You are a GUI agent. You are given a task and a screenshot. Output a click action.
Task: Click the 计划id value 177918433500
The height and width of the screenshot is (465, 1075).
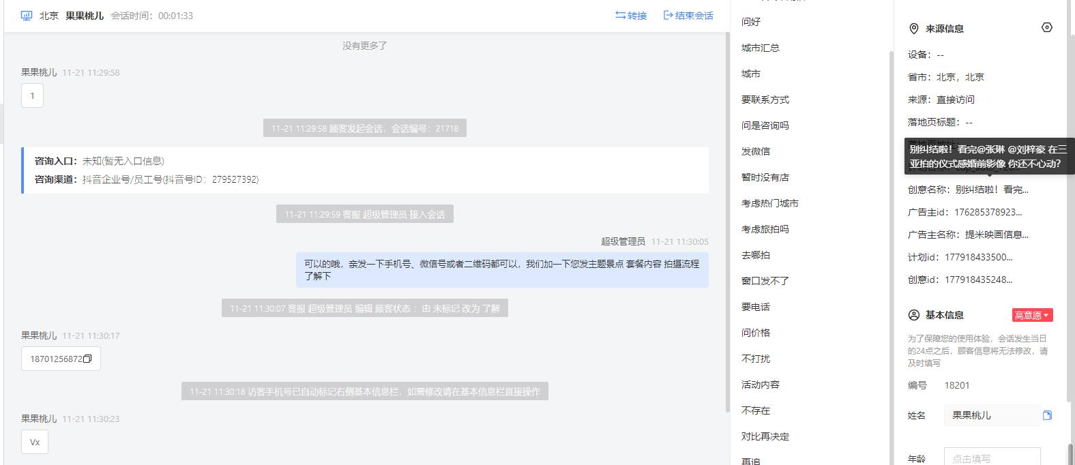979,257
